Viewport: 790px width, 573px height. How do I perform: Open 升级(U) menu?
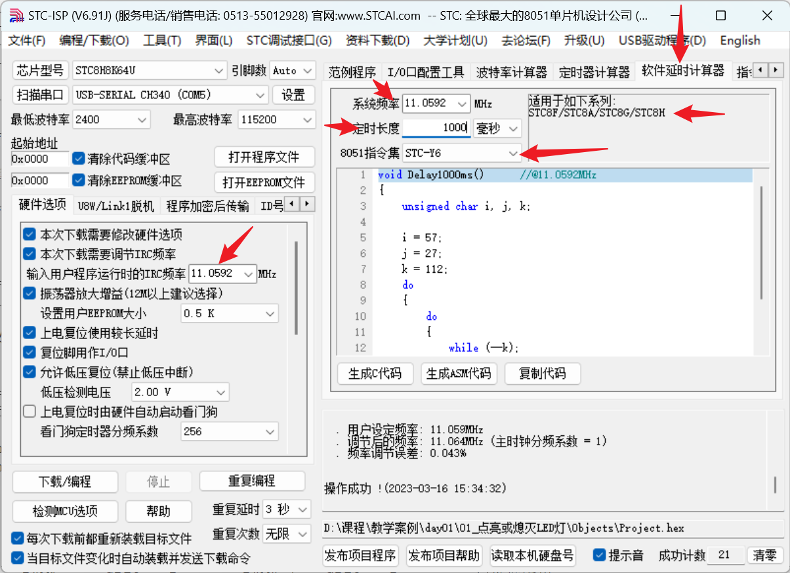(x=584, y=41)
